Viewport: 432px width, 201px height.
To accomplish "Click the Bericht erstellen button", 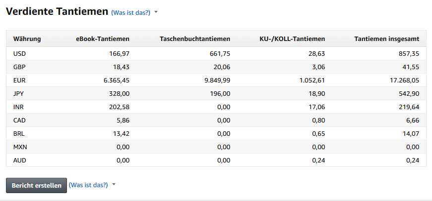I will [x=36, y=185].
